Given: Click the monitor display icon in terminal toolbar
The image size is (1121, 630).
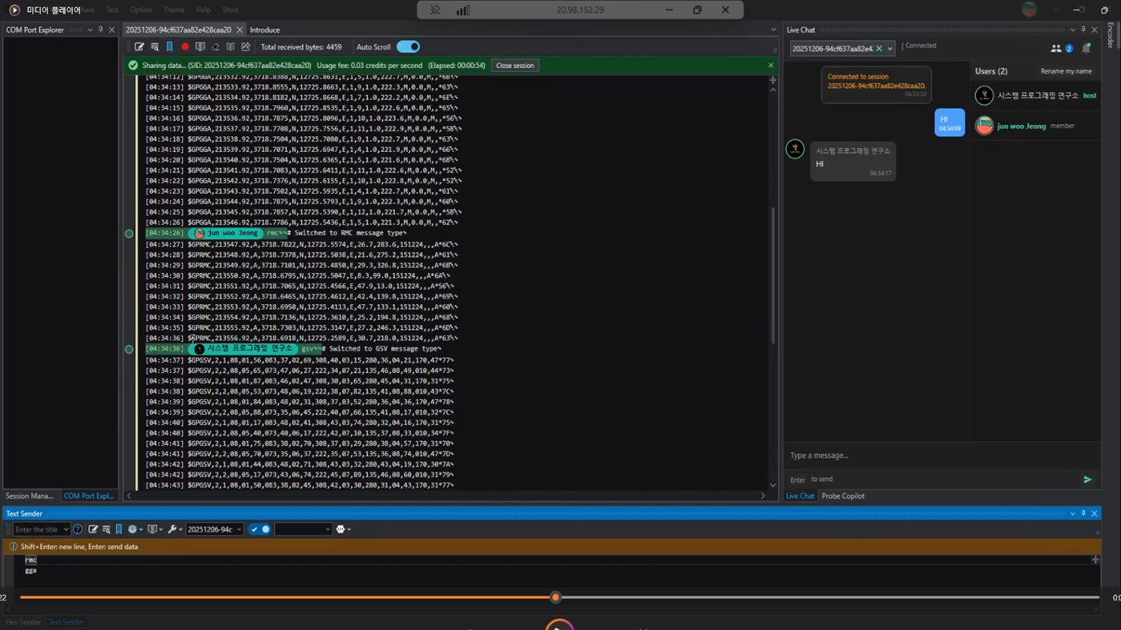Looking at the screenshot, I should click(x=200, y=46).
